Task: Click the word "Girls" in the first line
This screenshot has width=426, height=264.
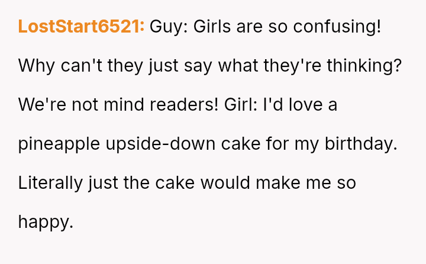Action: [x=212, y=27]
